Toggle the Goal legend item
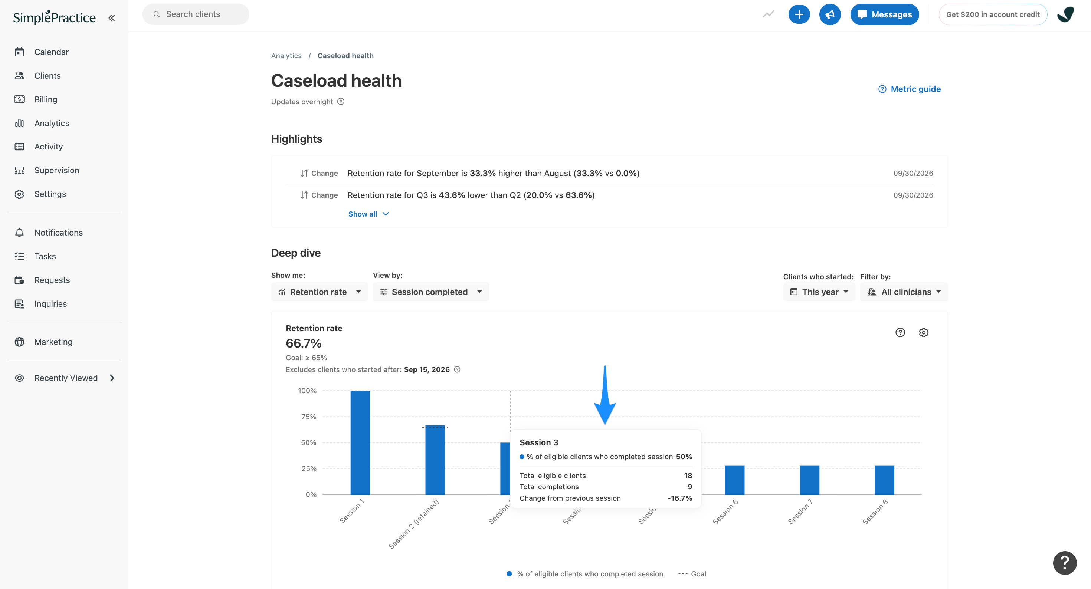The image size is (1091, 589). point(692,574)
